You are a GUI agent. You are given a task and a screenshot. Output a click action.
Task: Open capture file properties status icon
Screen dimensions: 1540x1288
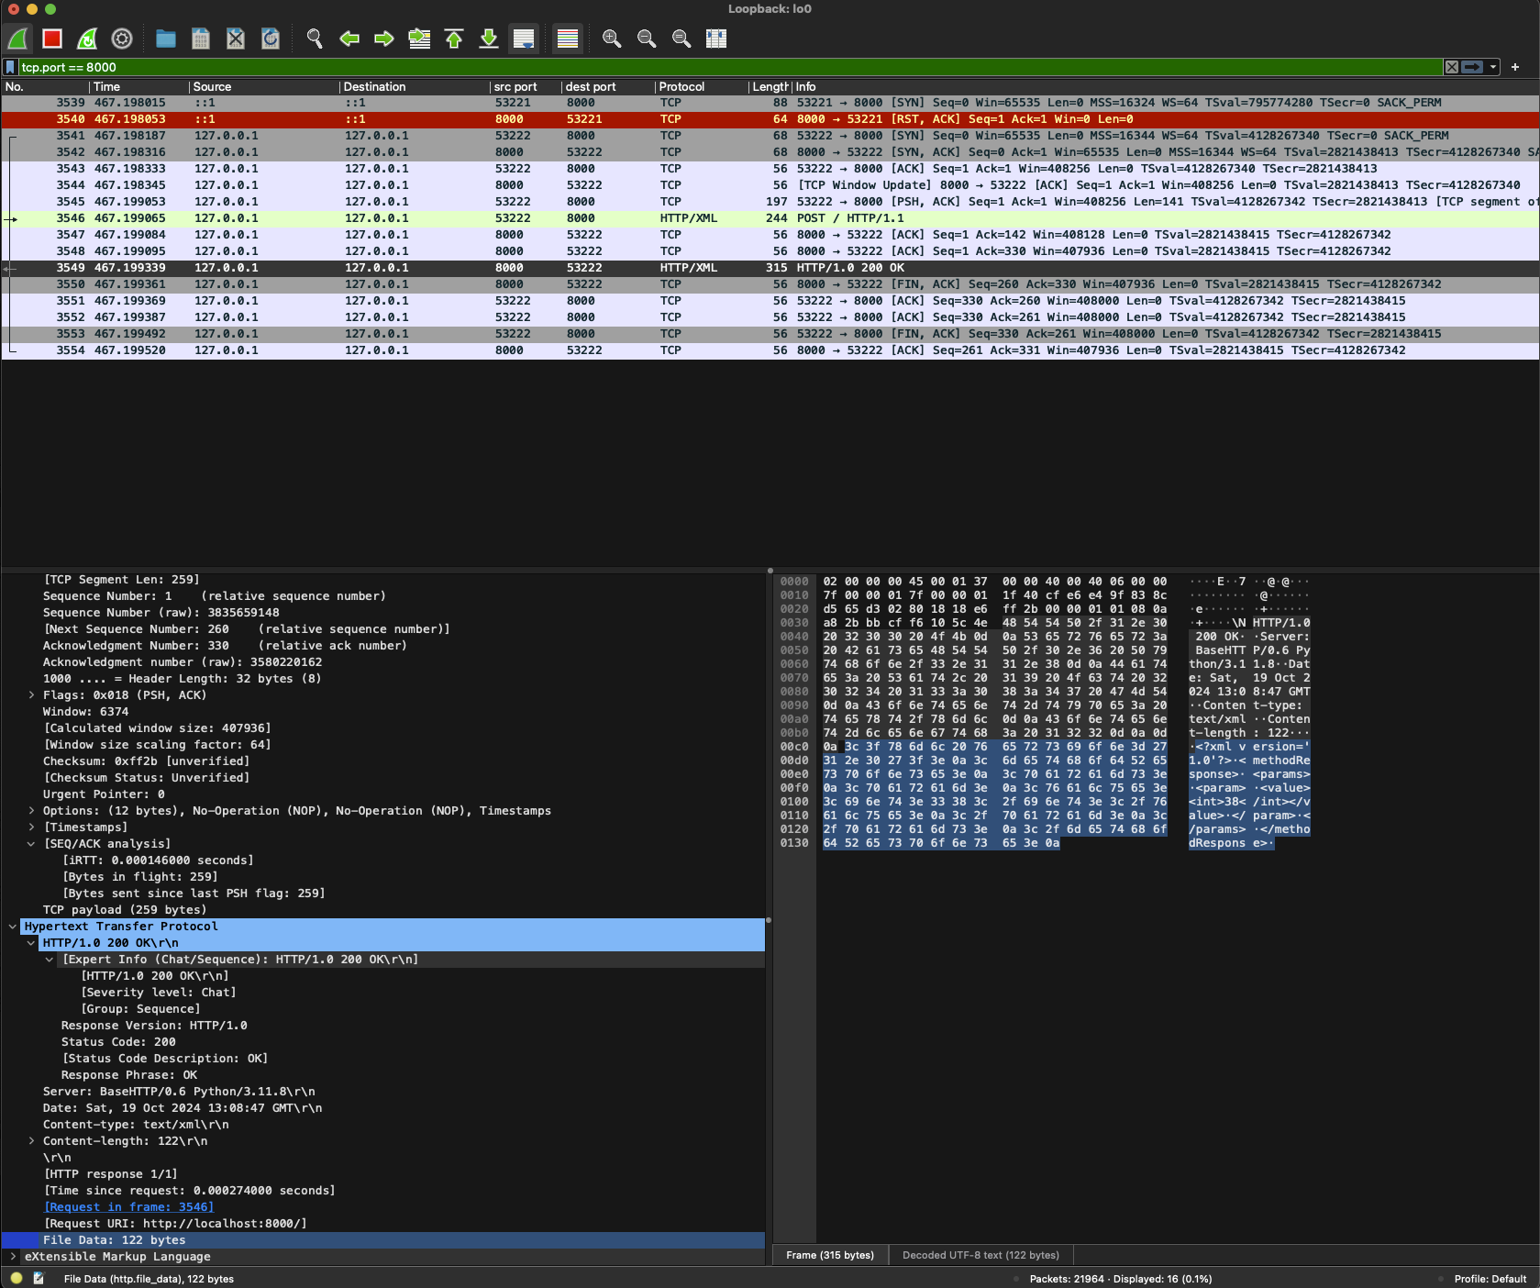click(x=39, y=1278)
